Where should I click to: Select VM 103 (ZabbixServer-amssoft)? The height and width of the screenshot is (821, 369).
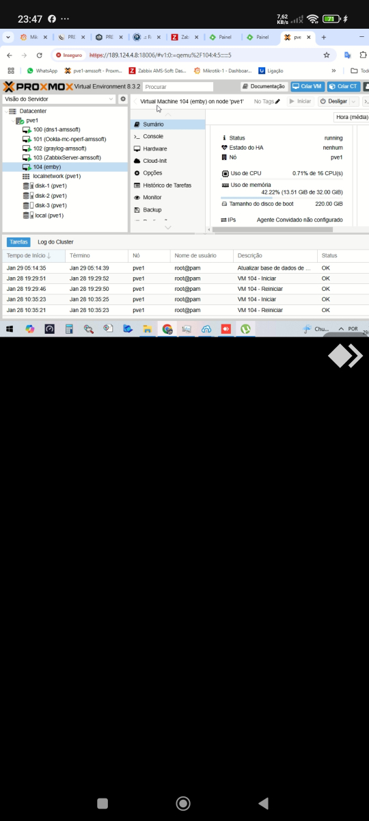point(65,158)
